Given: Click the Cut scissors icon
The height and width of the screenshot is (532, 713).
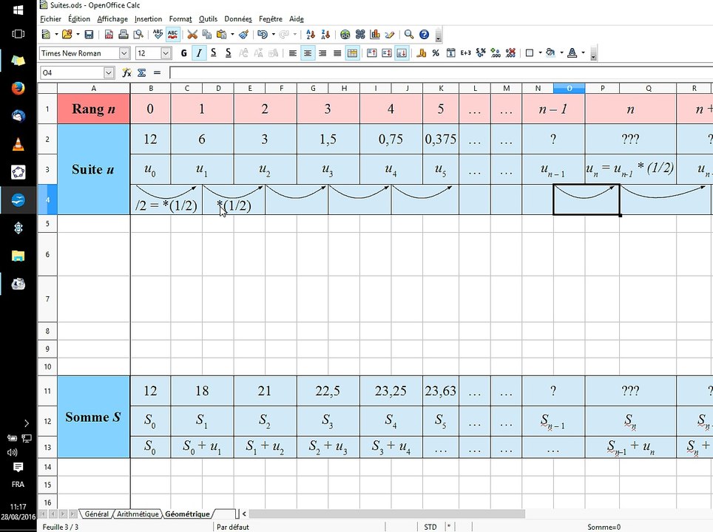Looking at the screenshot, I should coord(192,34).
